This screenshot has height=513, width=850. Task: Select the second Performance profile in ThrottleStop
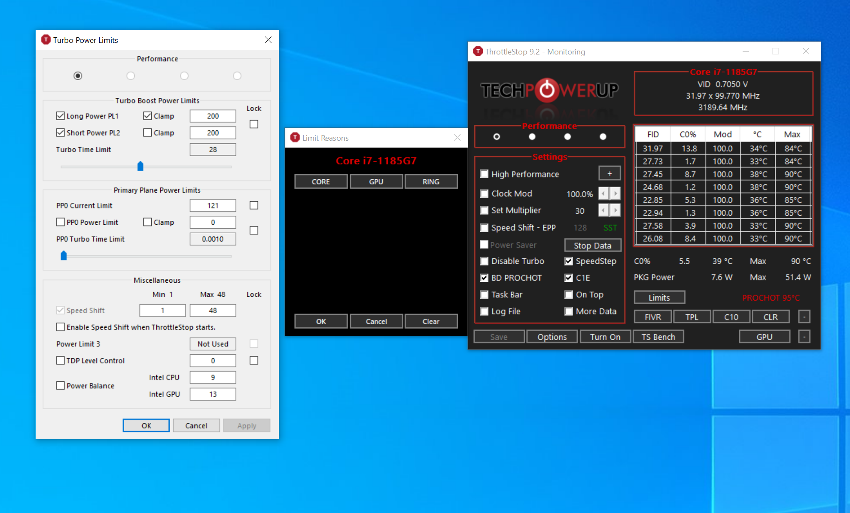coord(532,137)
